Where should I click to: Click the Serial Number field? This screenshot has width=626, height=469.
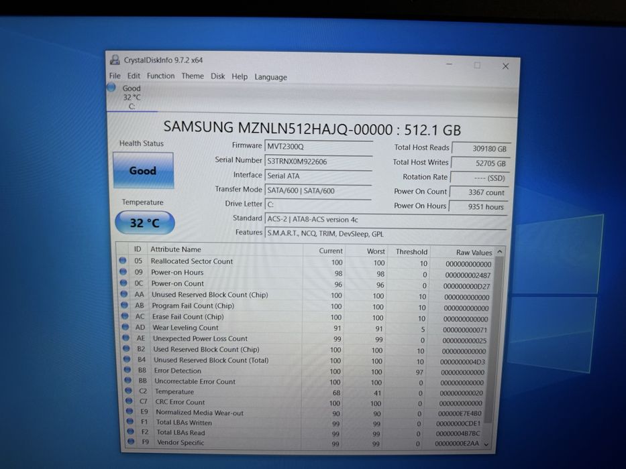click(318, 161)
